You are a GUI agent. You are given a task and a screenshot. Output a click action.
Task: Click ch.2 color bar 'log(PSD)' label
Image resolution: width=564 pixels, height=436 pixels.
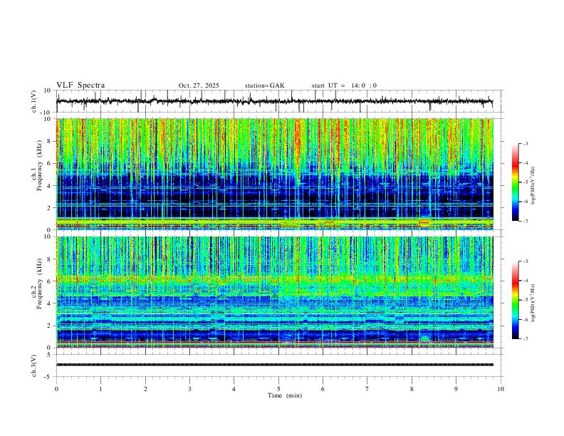point(533,303)
